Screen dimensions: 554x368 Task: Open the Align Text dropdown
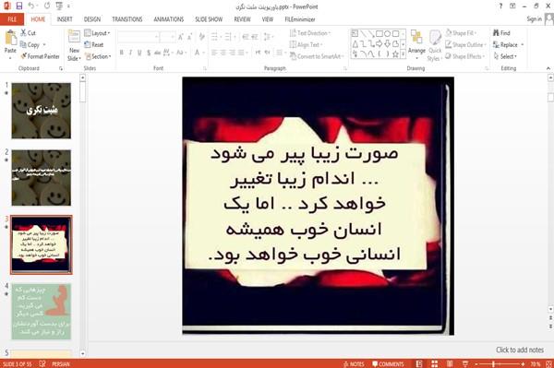306,44
